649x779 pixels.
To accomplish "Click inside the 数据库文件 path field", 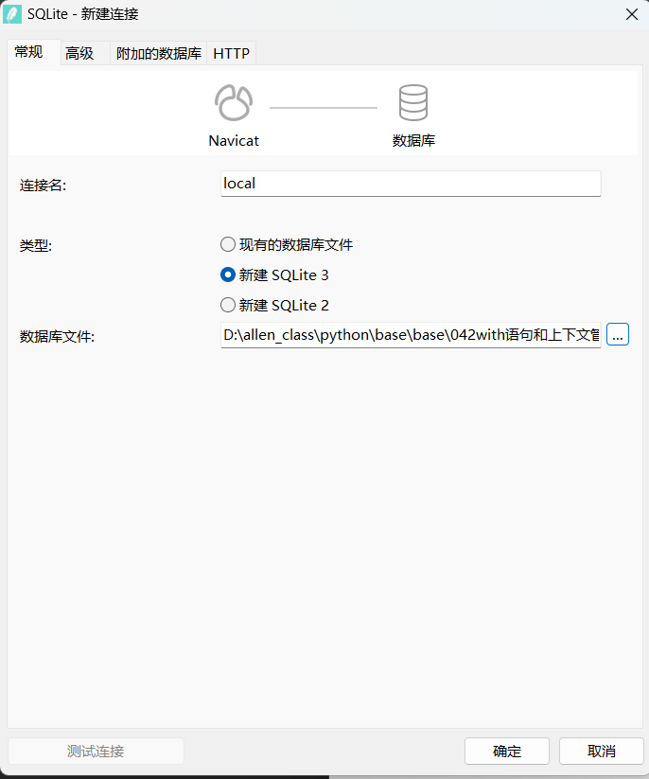I will 411,335.
